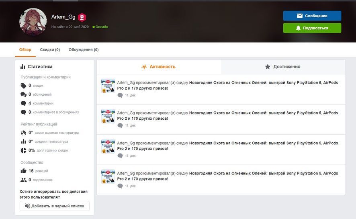
Task: Switch to the Скидки (0) tab
Action: (50, 50)
